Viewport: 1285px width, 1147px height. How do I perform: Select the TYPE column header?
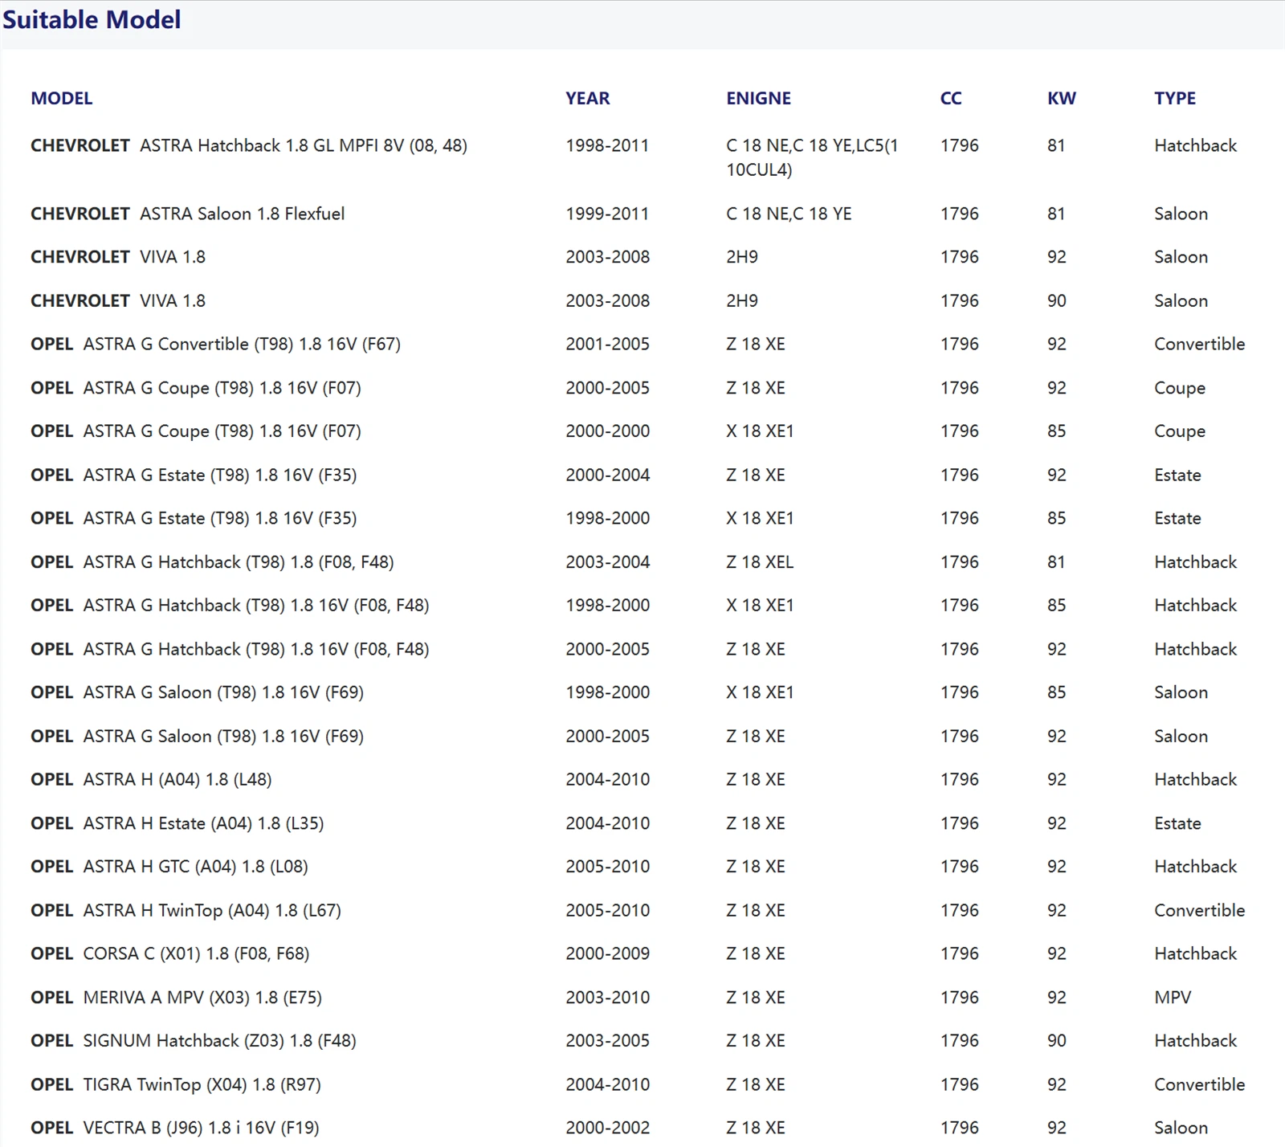[1174, 98]
